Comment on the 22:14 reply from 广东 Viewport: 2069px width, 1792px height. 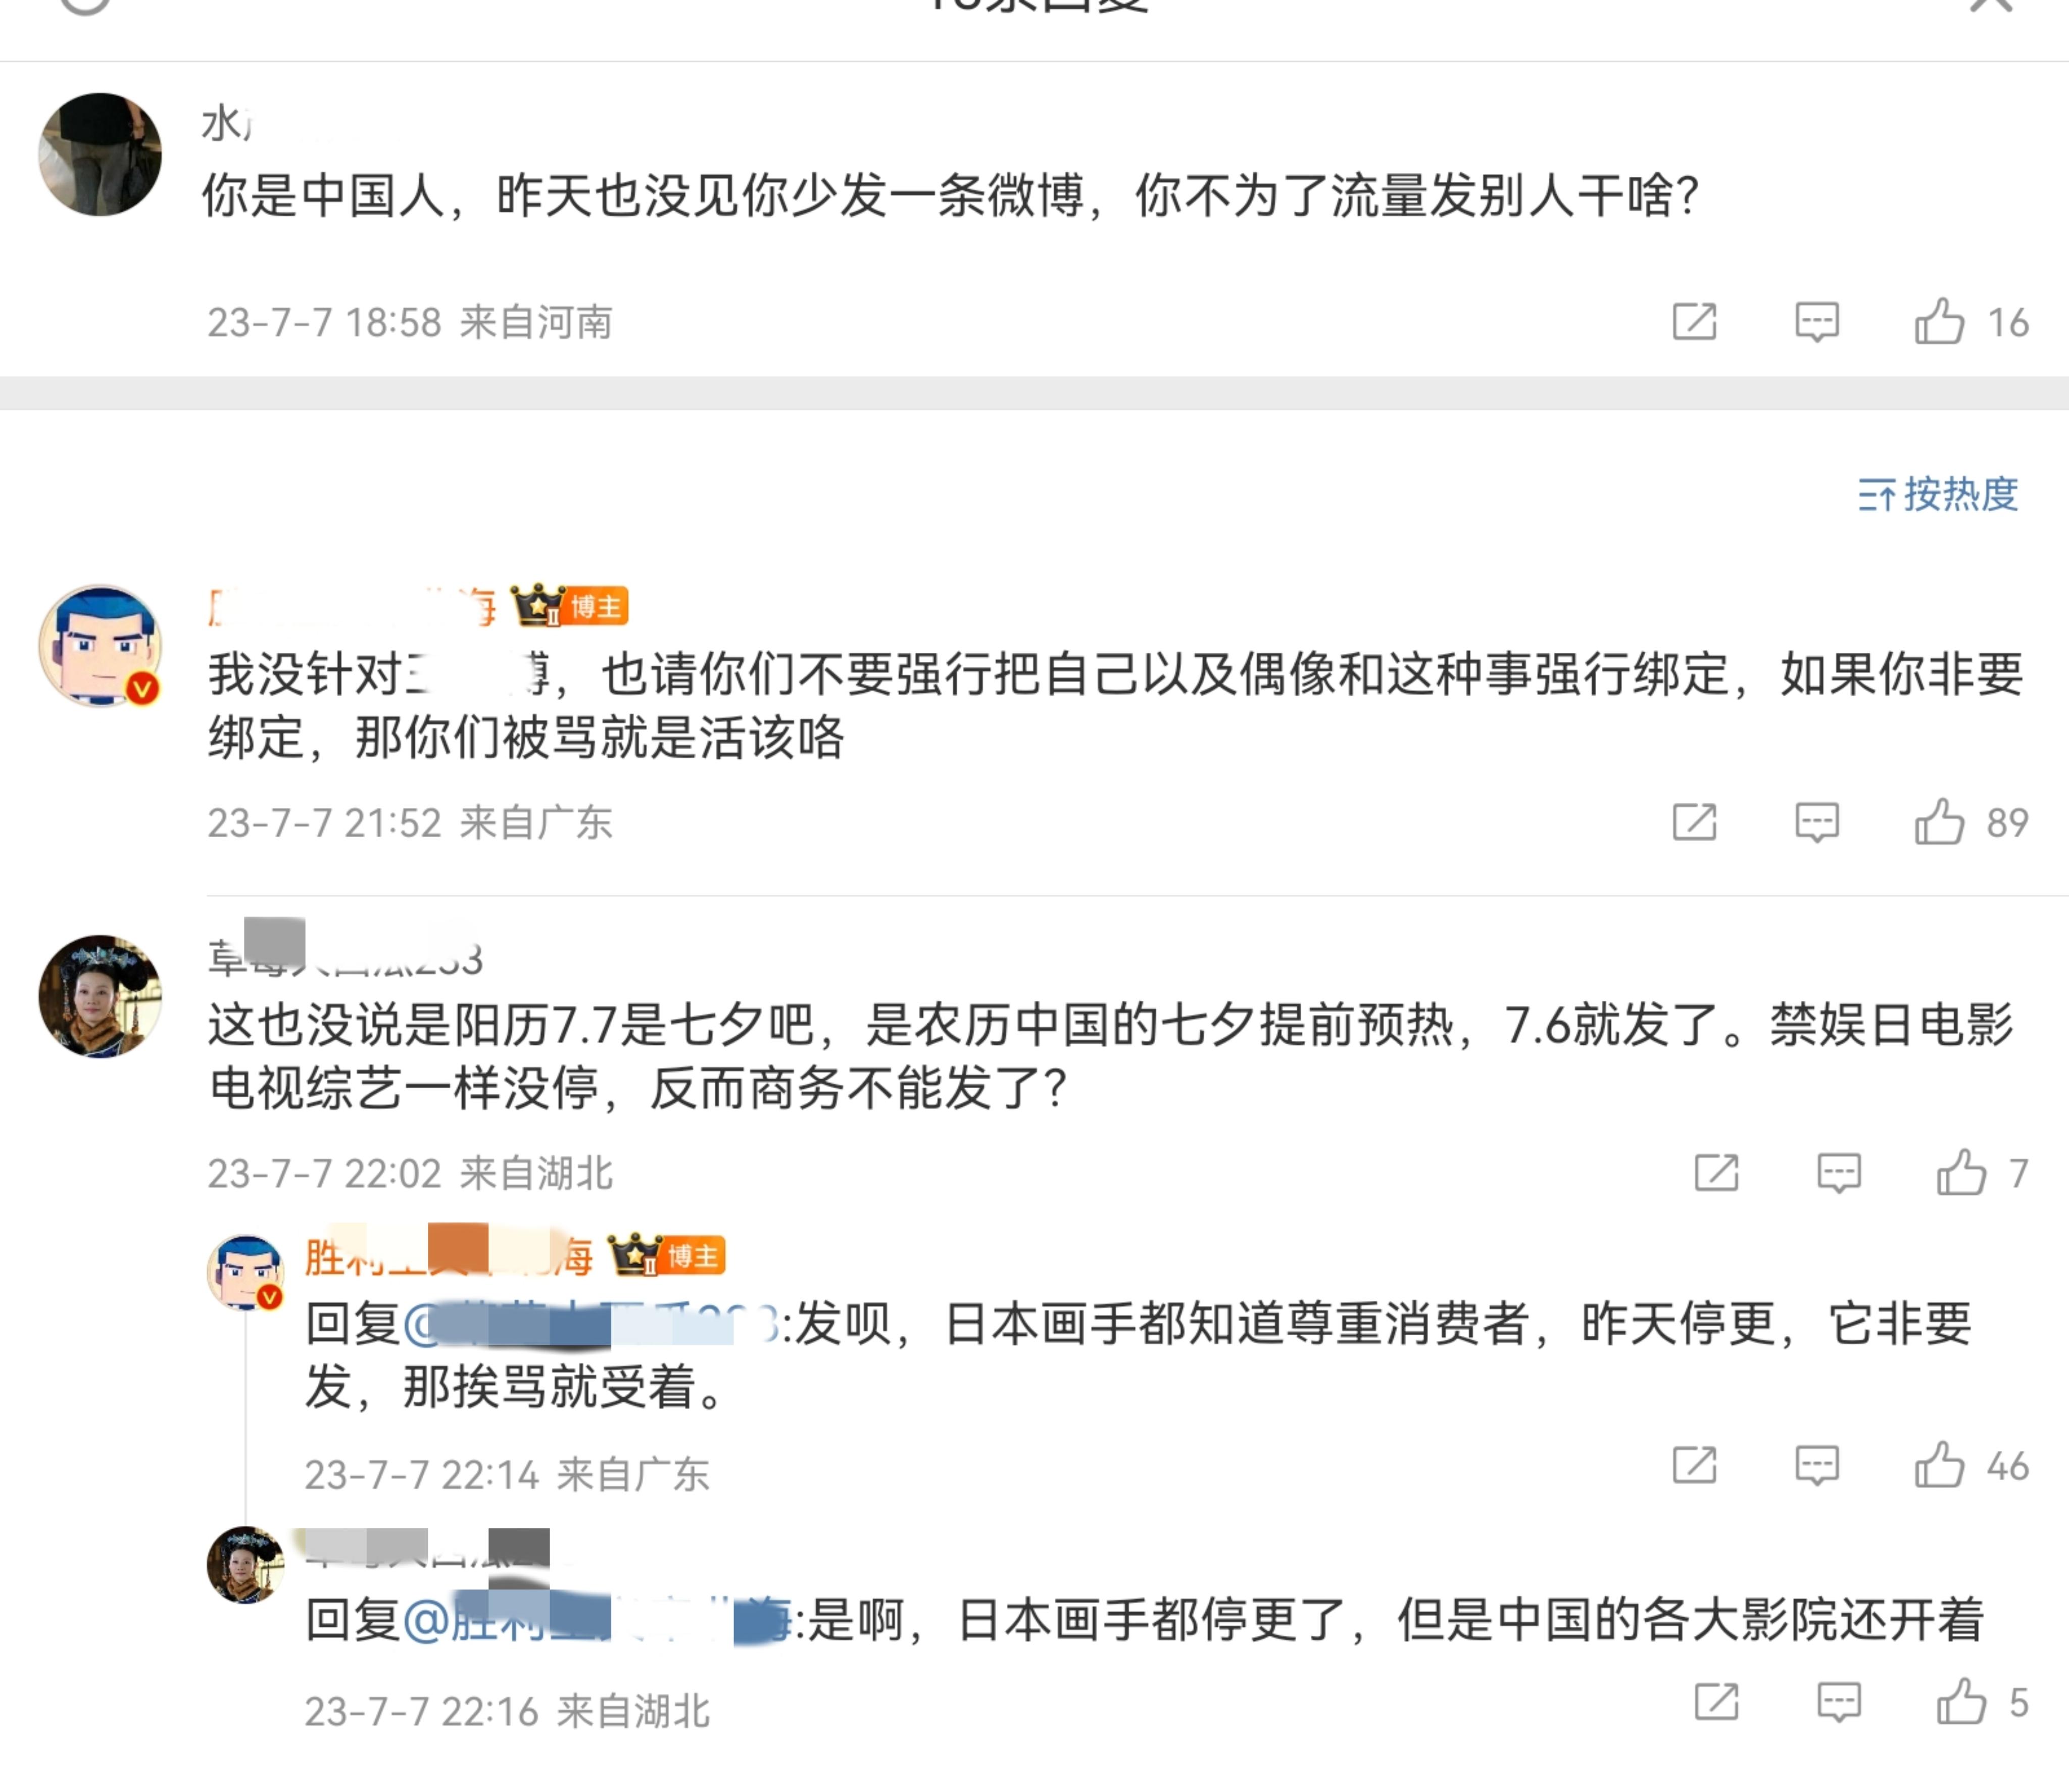point(1816,1466)
